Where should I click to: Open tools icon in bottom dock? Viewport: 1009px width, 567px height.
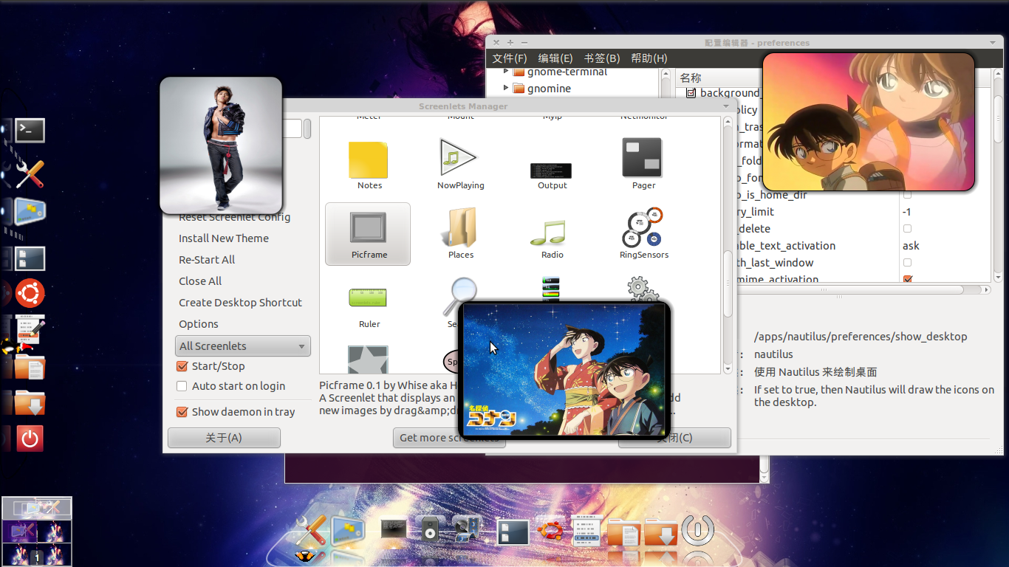pyautogui.click(x=310, y=531)
